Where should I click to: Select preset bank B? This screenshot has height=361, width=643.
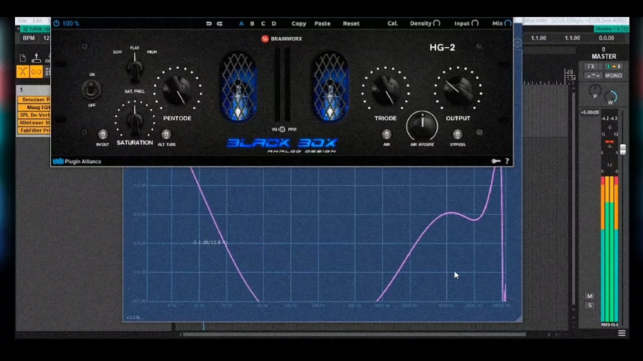tap(252, 24)
